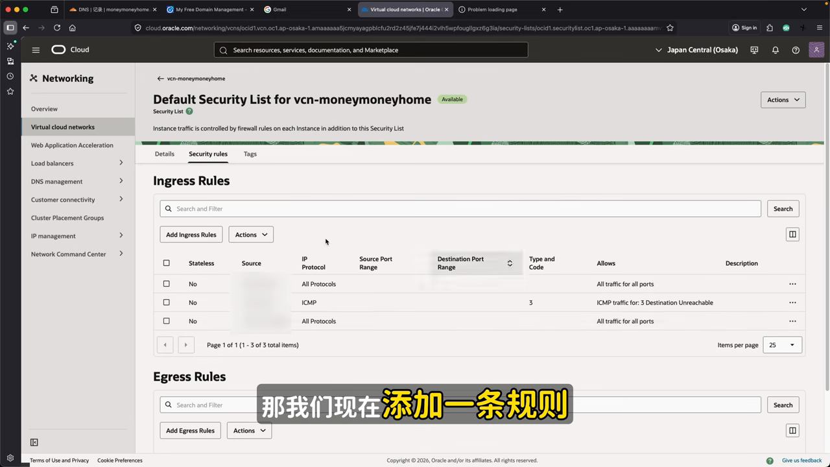The height and width of the screenshot is (467, 830).
Task: Expand Load balancers submenu
Action: [x=121, y=163]
